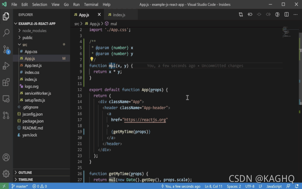The width and height of the screenshot is (302, 189).
Task: Open the View menu
Action: [55, 4]
